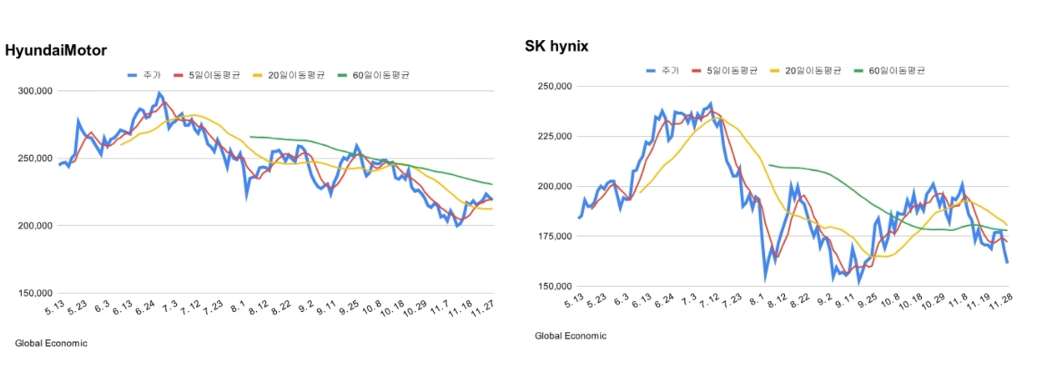Click the 200,000 axis label in HyundaiMotor chart
This screenshot has height=372, width=1037.
36,226
